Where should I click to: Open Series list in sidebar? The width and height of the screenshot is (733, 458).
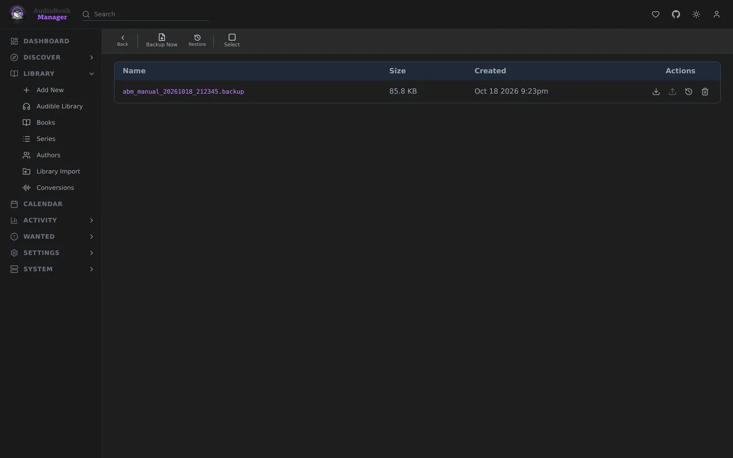pos(46,139)
